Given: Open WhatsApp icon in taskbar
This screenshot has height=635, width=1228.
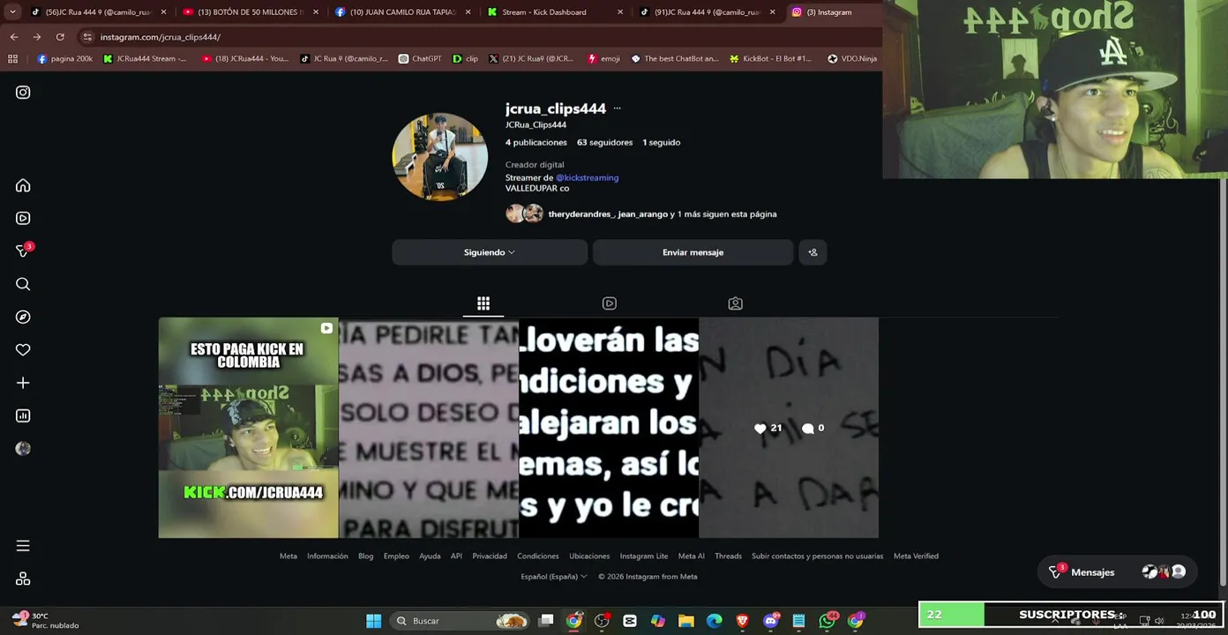Looking at the screenshot, I should point(827,621).
